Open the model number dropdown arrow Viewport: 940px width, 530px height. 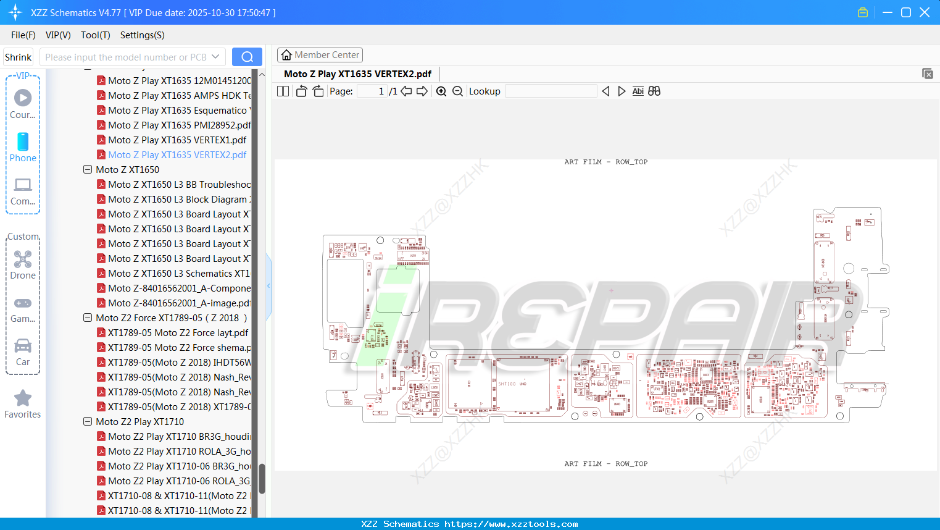point(215,57)
